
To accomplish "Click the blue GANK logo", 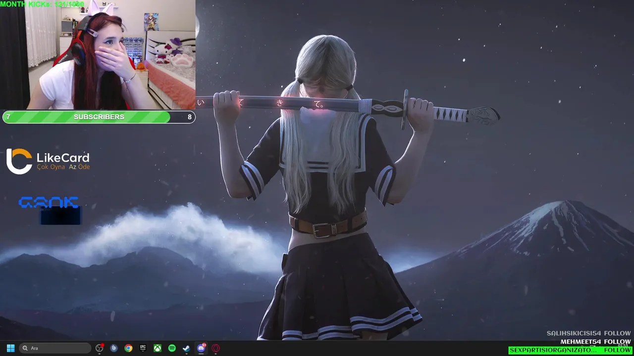I will pos(49,202).
